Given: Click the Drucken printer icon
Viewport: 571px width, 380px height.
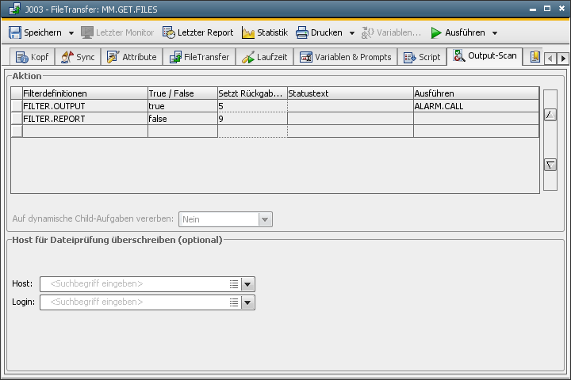Looking at the screenshot, I should point(302,33).
